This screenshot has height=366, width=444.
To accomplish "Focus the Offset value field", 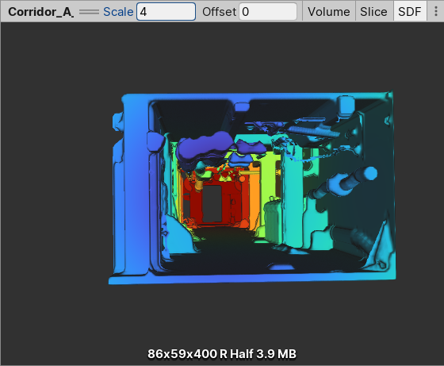I will [x=268, y=12].
